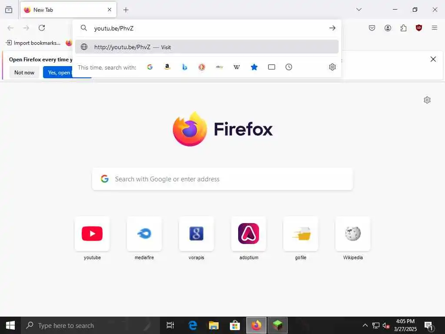Click the Search with Google field

coord(222,179)
